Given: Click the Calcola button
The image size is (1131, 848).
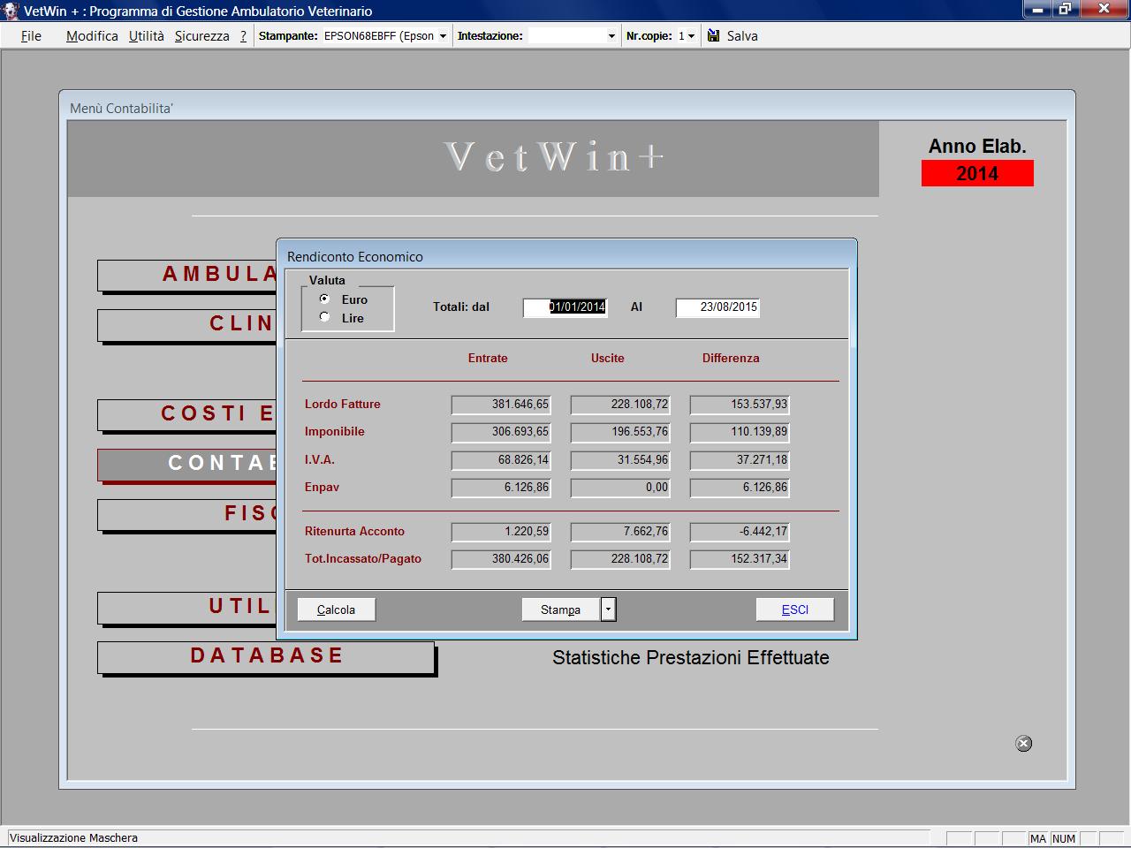Looking at the screenshot, I should click(x=336, y=609).
